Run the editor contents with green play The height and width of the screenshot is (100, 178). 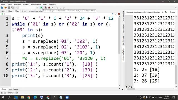click(x=41, y=7)
